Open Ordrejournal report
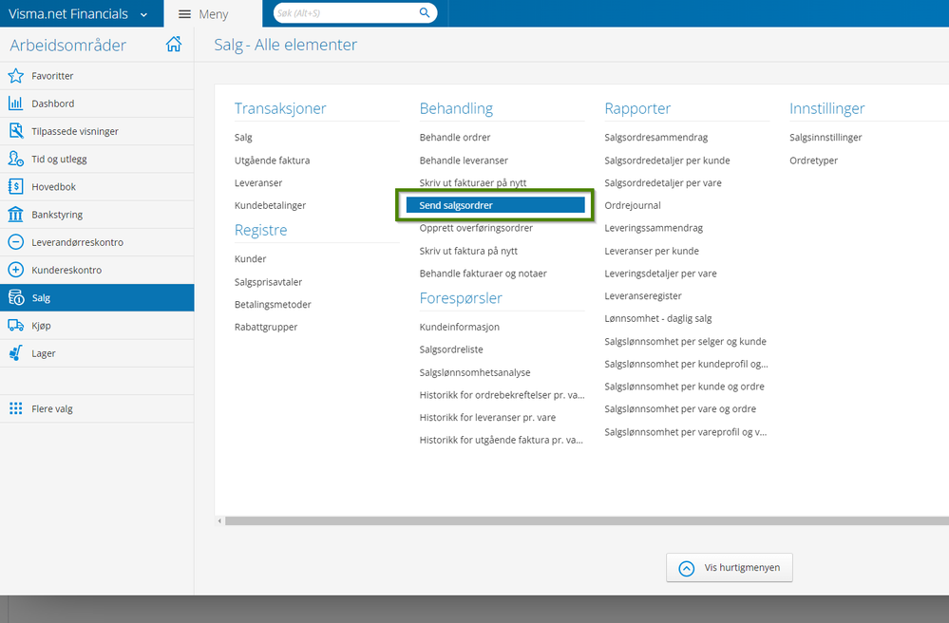 point(633,206)
